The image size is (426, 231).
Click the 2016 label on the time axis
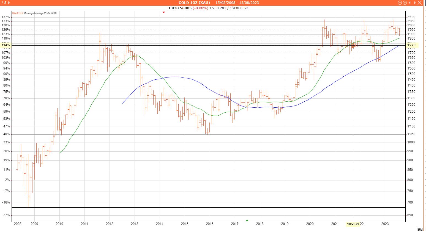pyautogui.click(x=210, y=224)
